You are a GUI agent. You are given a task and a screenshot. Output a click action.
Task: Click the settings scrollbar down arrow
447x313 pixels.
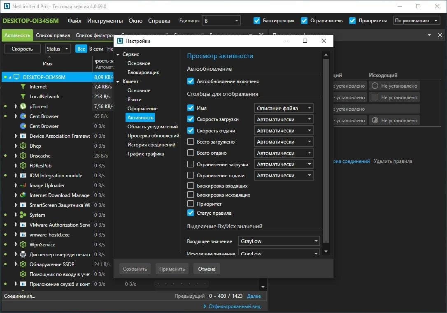pos(326,251)
